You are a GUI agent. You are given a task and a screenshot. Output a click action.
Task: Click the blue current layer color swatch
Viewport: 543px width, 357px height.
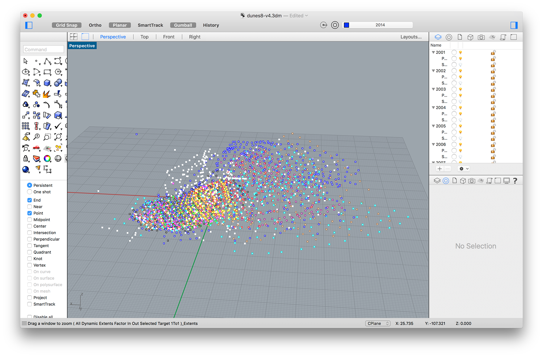[346, 25]
